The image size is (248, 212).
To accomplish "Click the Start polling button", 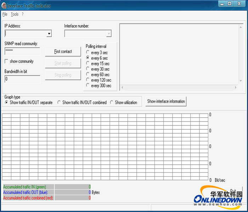I will coord(63,63).
